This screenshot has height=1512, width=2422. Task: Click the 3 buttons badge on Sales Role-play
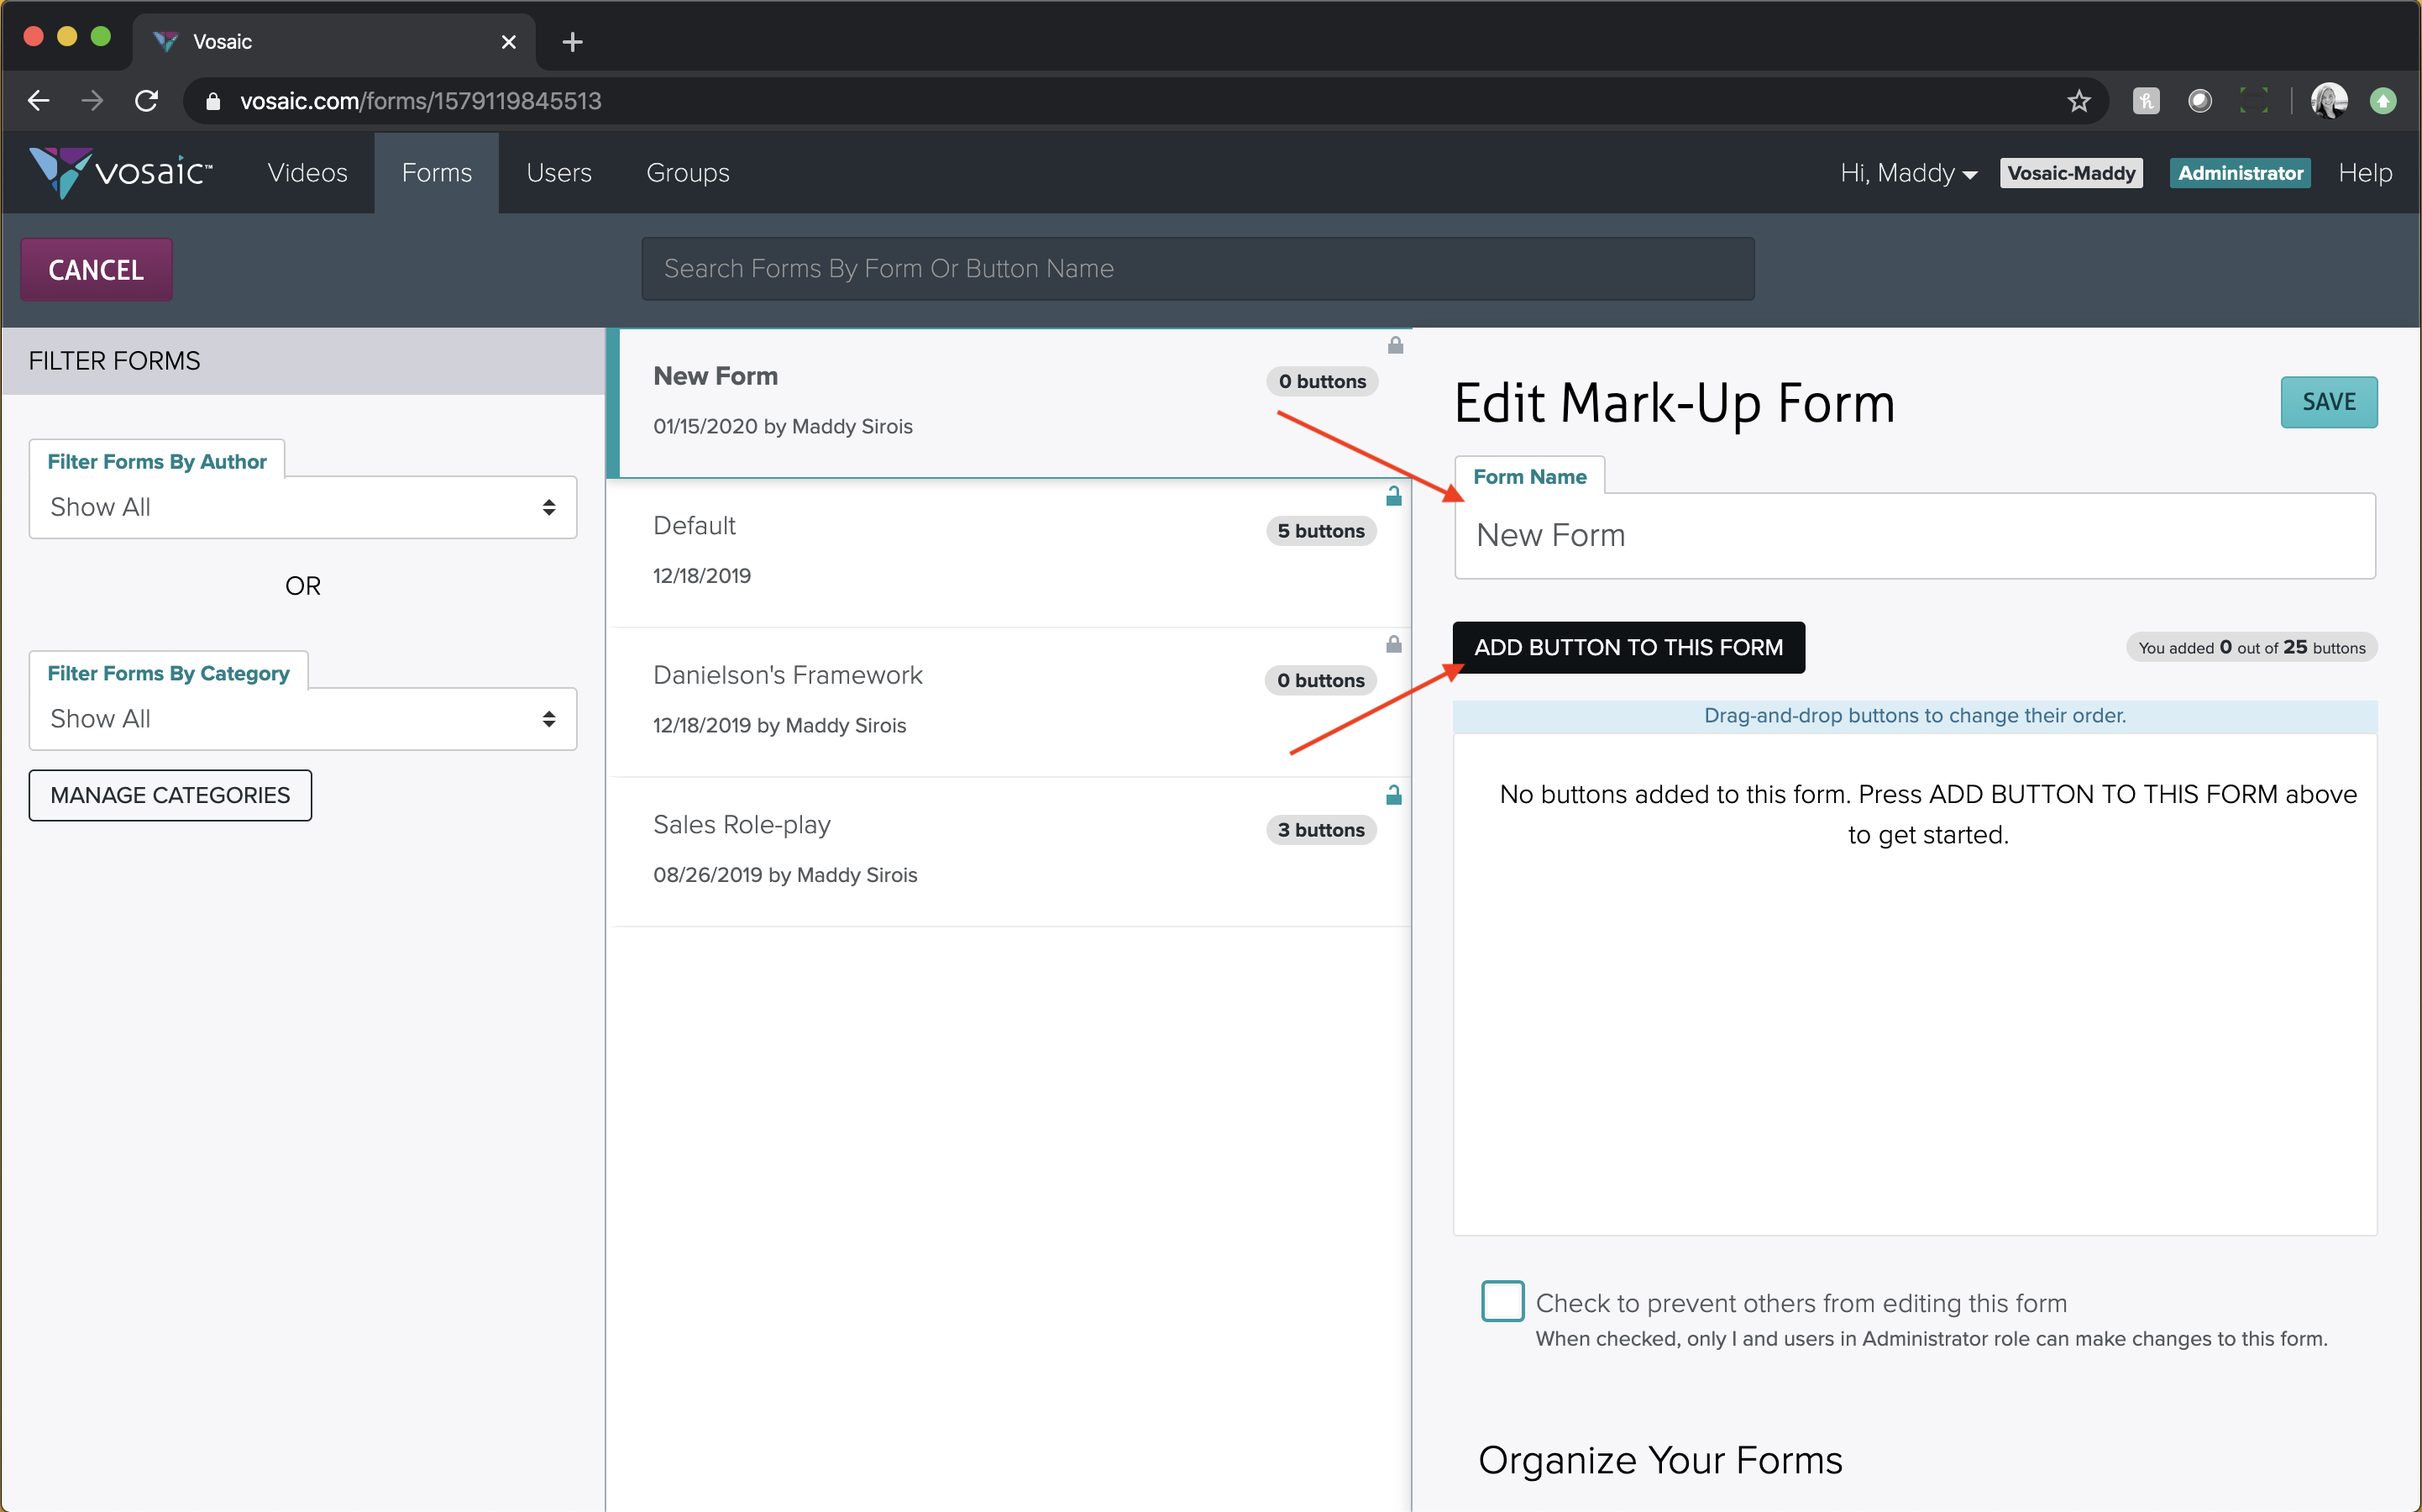click(x=1320, y=830)
